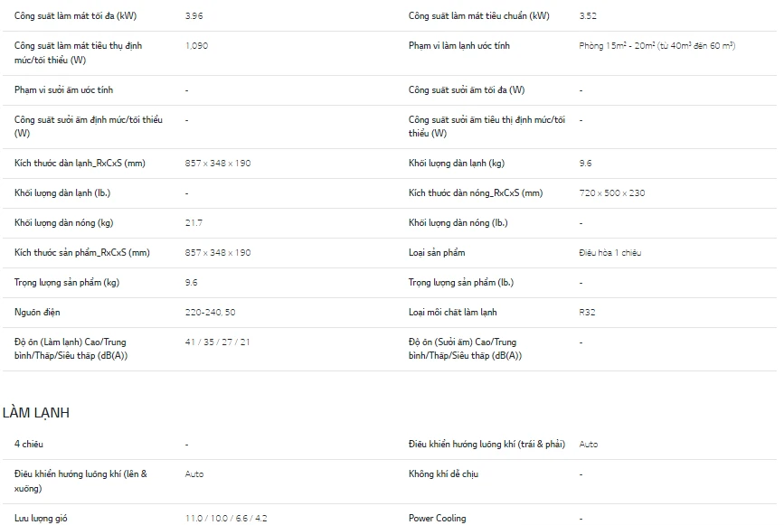Click the 'Công suất làm mát tiêu chuẩn (kW)' label
784x525 pixels.
click(x=478, y=16)
